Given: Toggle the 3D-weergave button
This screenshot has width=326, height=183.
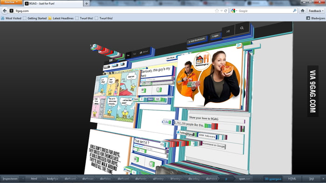Looking at the screenshot, I should point(273,179).
